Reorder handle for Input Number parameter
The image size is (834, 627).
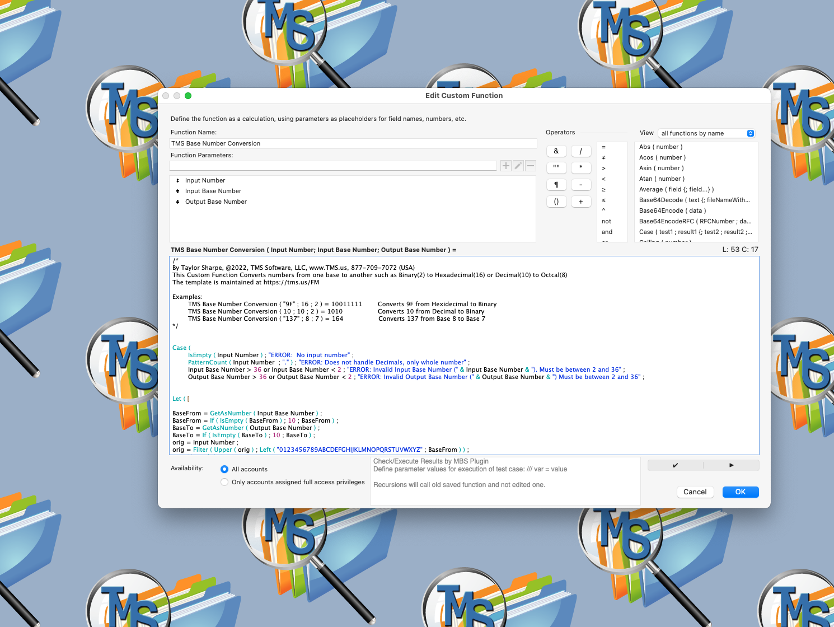pos(178,181)
